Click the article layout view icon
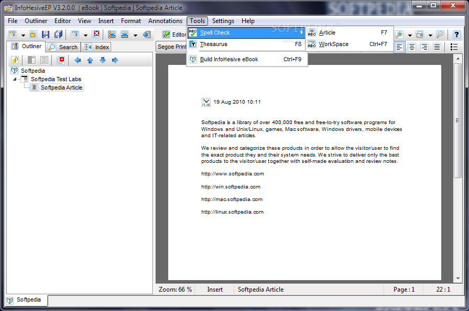469x311 pixels. [x=75, y=35]
